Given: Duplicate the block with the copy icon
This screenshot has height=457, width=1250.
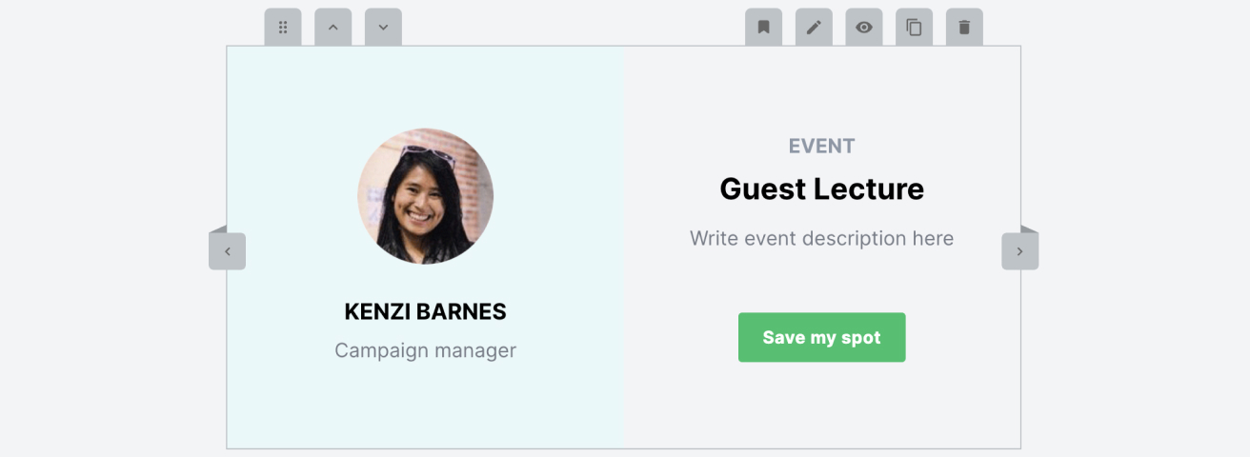Looking at the screenshot, I should tap(914, 28).
